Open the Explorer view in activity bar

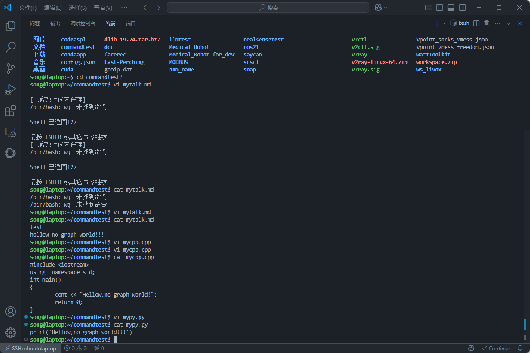pos(11,26)
